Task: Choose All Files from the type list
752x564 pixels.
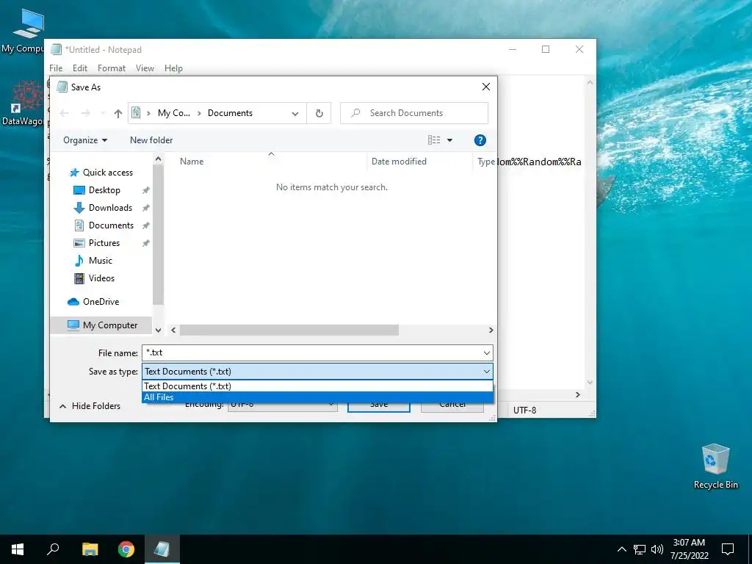Action: point(317,397)
